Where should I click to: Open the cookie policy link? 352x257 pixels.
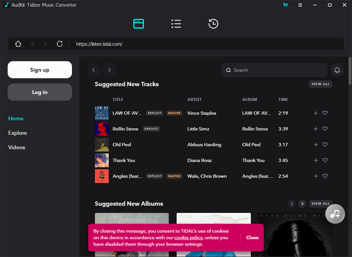pyautogui.click(x=189, y=237)
